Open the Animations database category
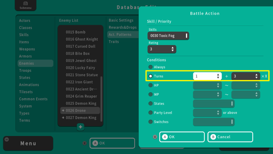Screen dimensions: 273x154 click(29, 85)
